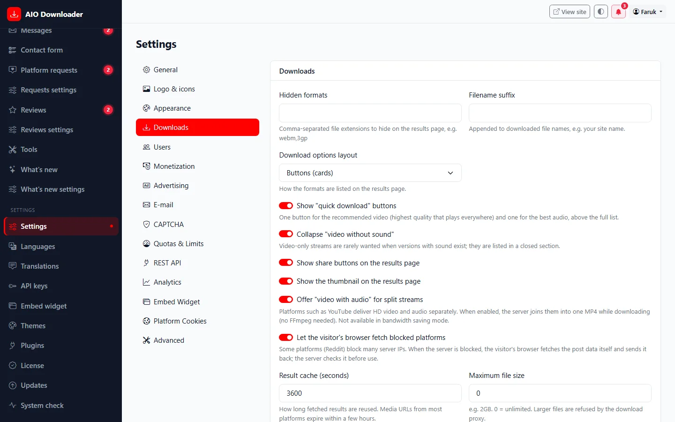Toggle Show the thumbnail on results page
The height and width of the screenshot is (422, 675).
[x=286, y=281]
